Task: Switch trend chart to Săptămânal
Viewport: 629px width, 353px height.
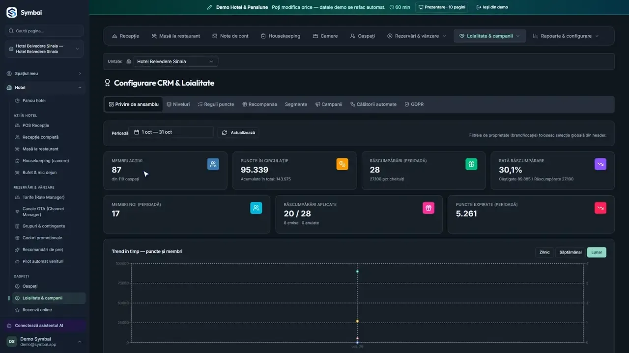Action: pyautogui.click(x=571, y=252)
